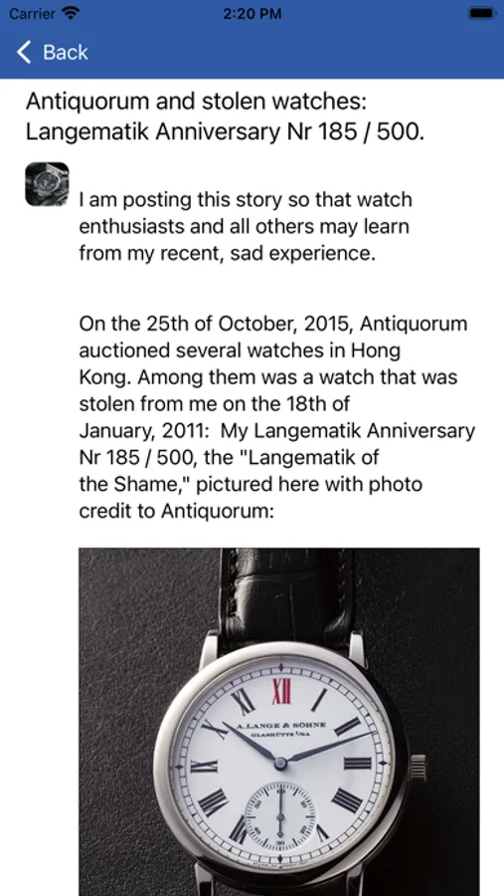The image size is (504, 896).
Task: Tap the blue navigation bar header
Action: tap(252, 52)
